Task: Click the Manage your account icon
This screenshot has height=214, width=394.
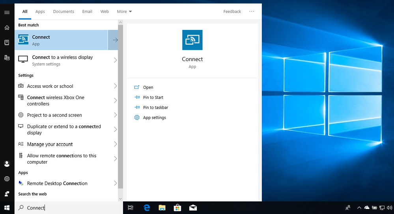Action: [21, 144]
